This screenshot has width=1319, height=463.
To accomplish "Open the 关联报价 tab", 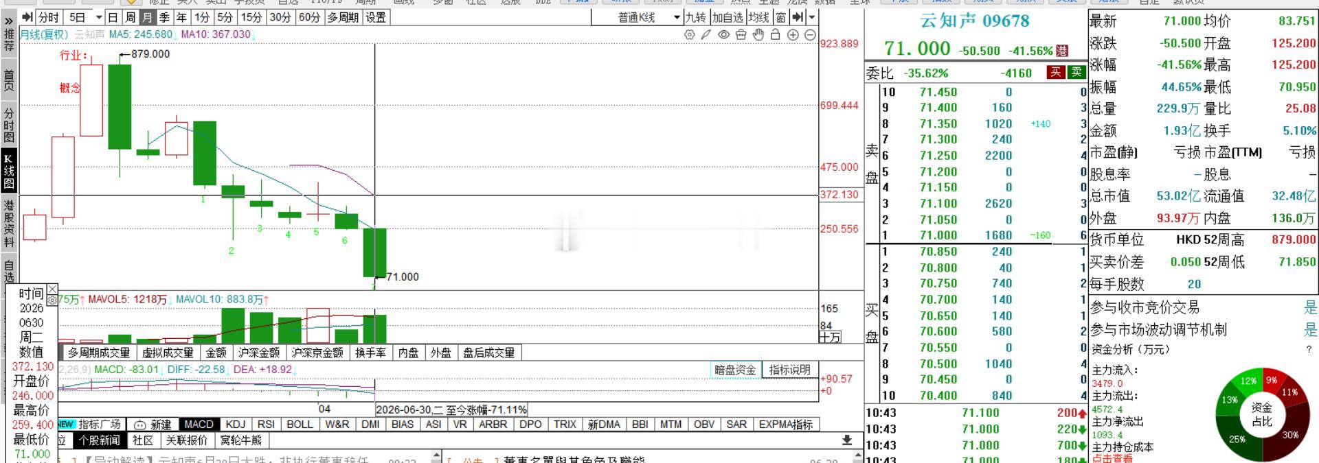I will pyautogui.click(x=187, y=440).
